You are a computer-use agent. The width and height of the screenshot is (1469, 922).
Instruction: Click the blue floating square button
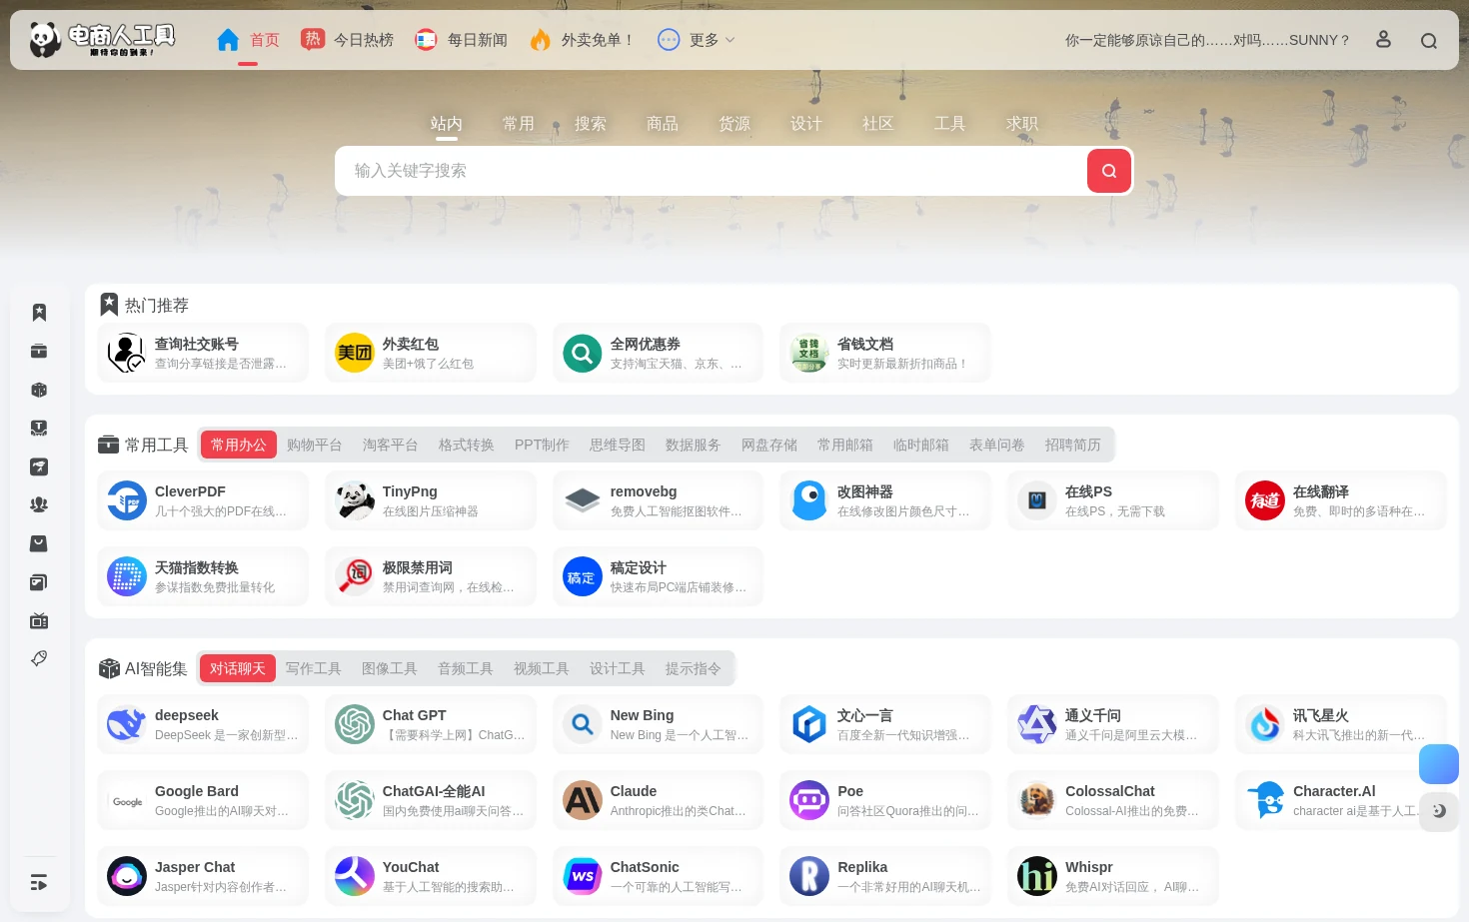(x=1439, y=764)
